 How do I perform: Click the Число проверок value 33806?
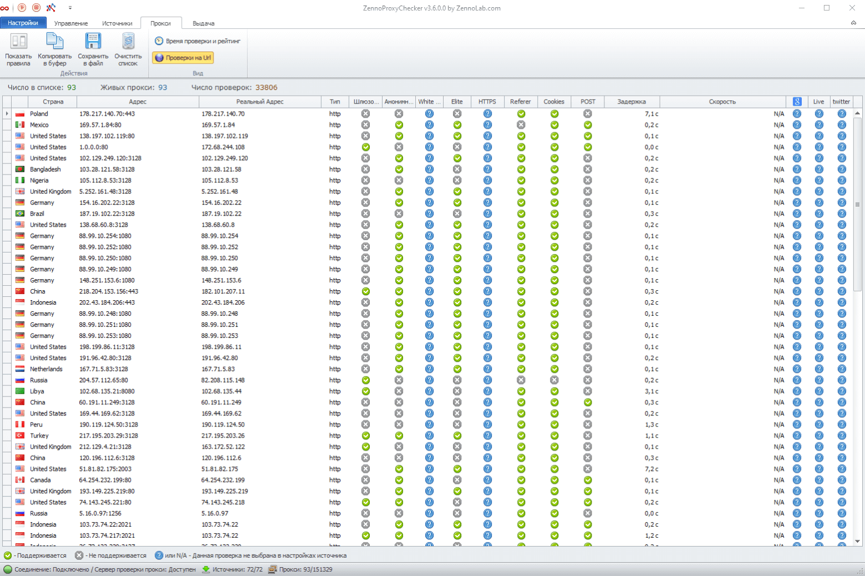point(267,88)
